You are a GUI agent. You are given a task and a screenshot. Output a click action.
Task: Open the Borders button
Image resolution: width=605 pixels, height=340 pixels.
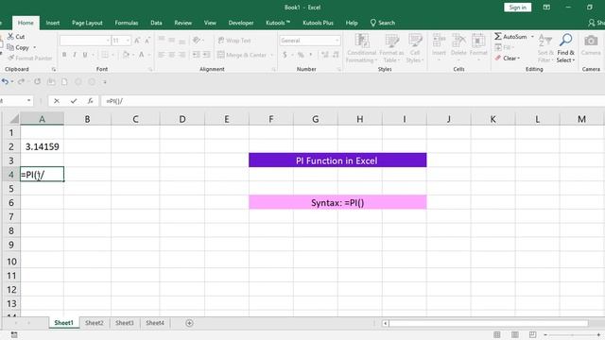[x=105, y=55]
